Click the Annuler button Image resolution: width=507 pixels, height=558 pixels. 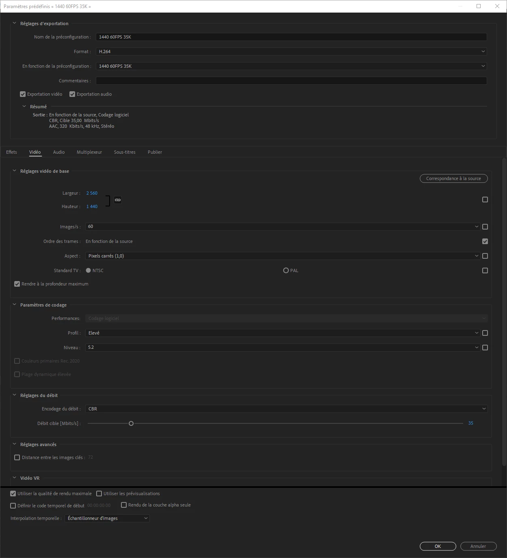coord(479,546)
